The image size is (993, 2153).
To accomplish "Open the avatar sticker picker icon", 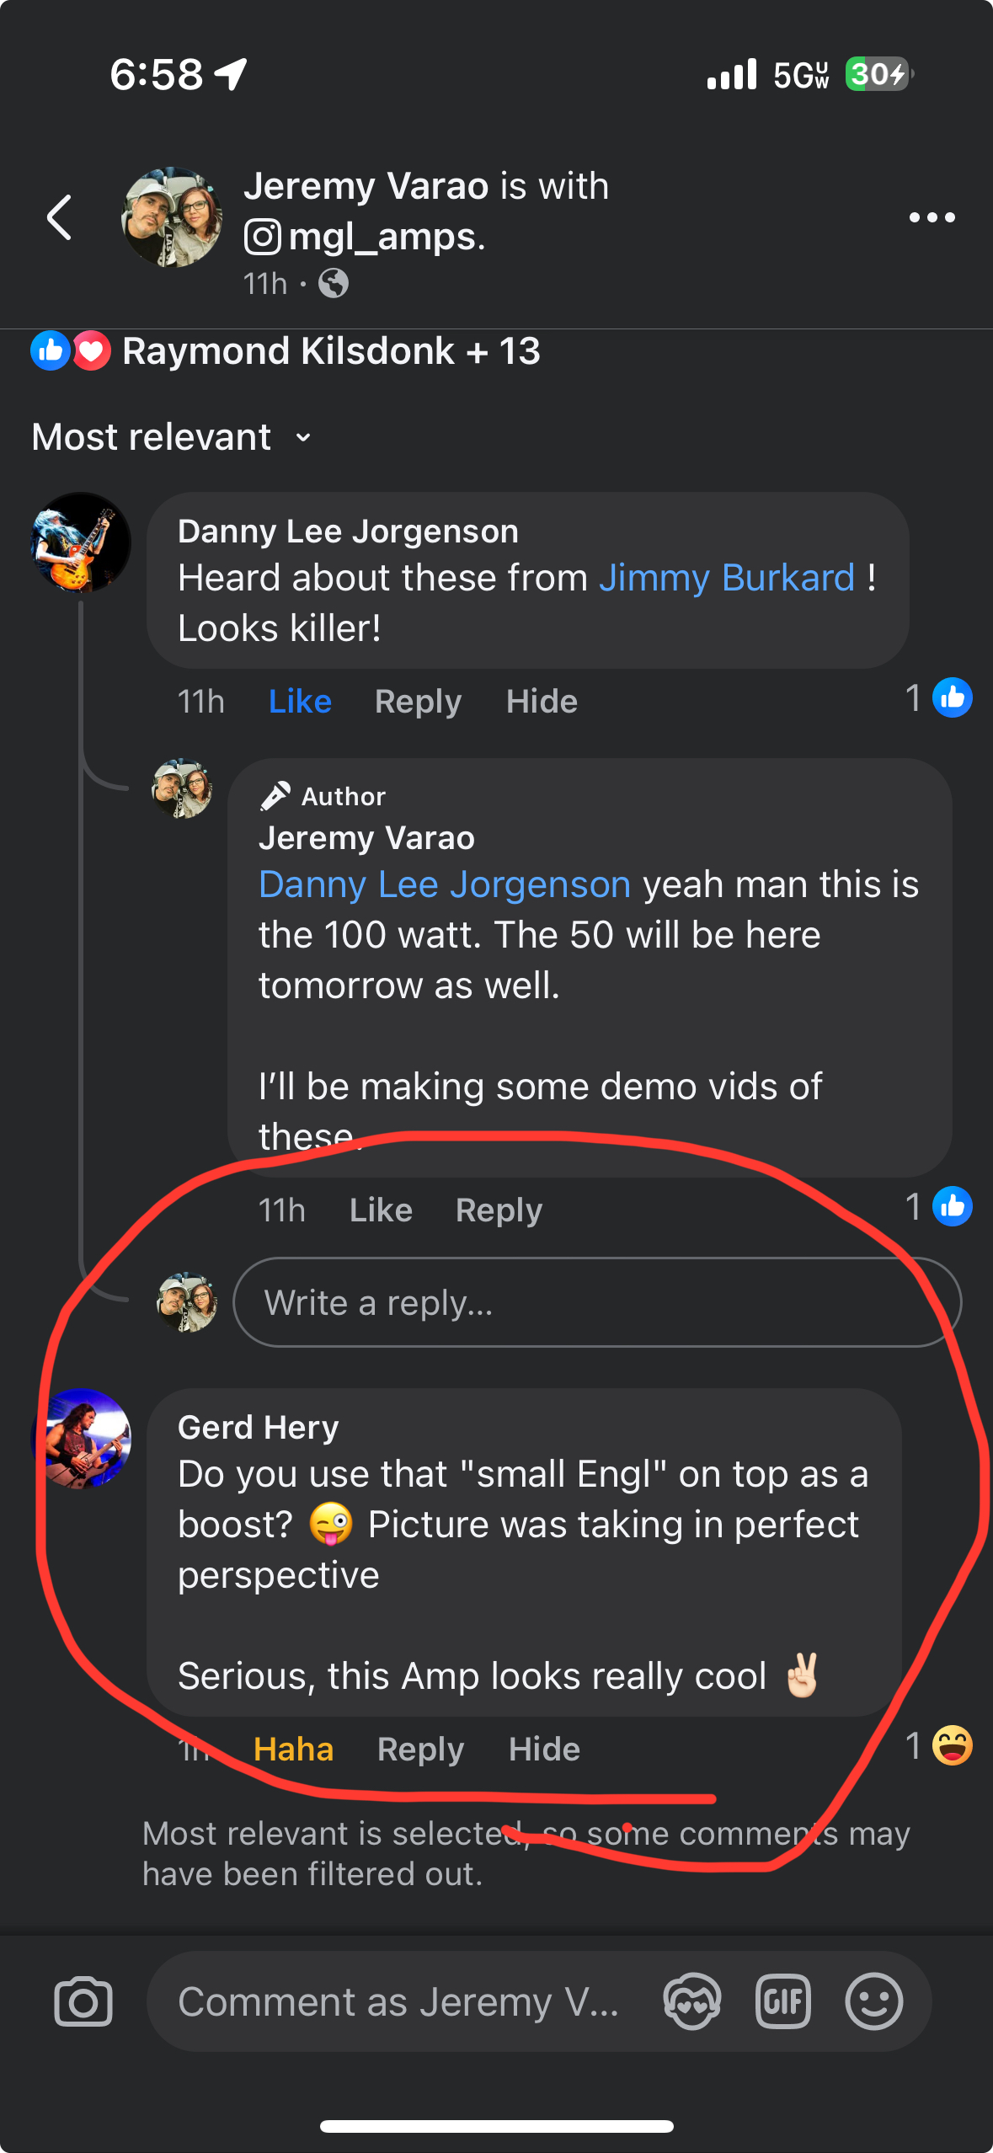I will [691, 2001].
